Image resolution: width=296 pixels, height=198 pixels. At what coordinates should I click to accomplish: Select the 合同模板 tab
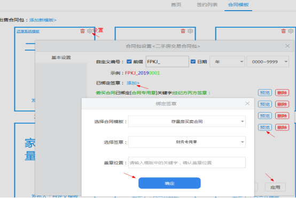[x=238, y=5]
